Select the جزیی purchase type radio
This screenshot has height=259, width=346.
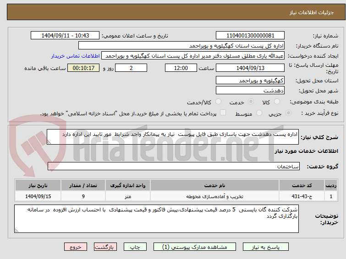[x=288, y=113]
